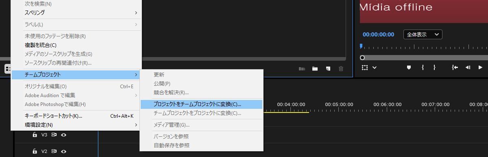Click ソースクリップの再関連付け(R)... entry

tap(76, 63)
